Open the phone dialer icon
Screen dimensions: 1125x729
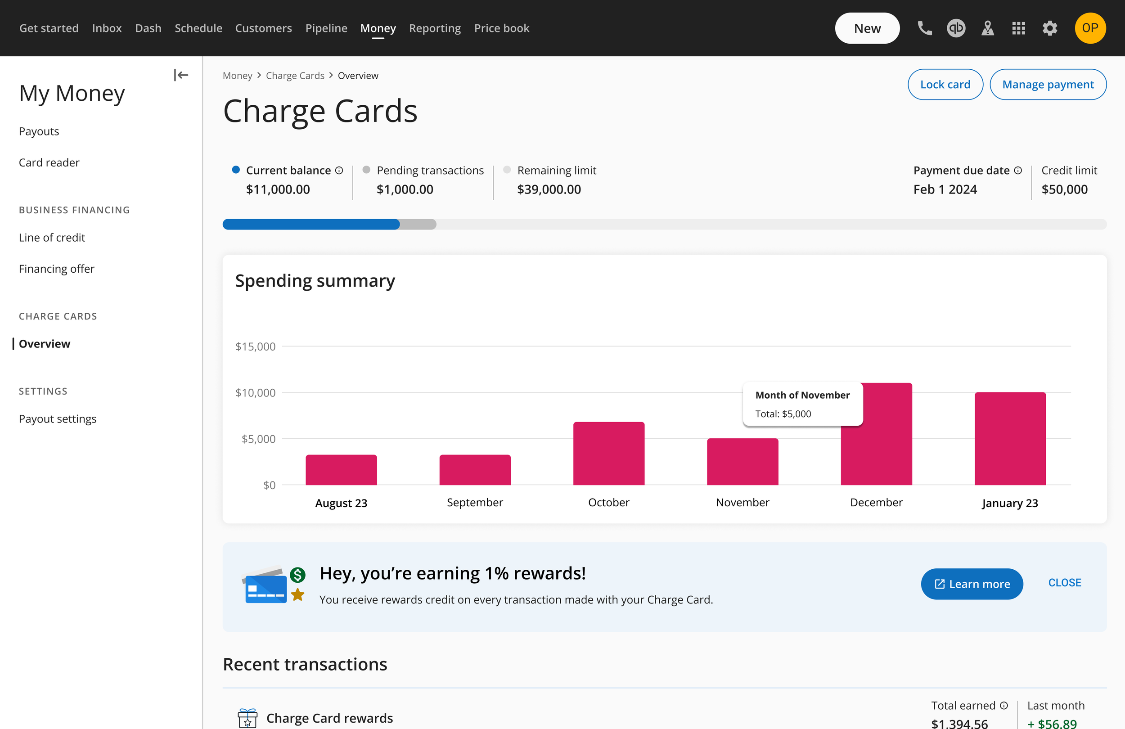pos(925,28)
